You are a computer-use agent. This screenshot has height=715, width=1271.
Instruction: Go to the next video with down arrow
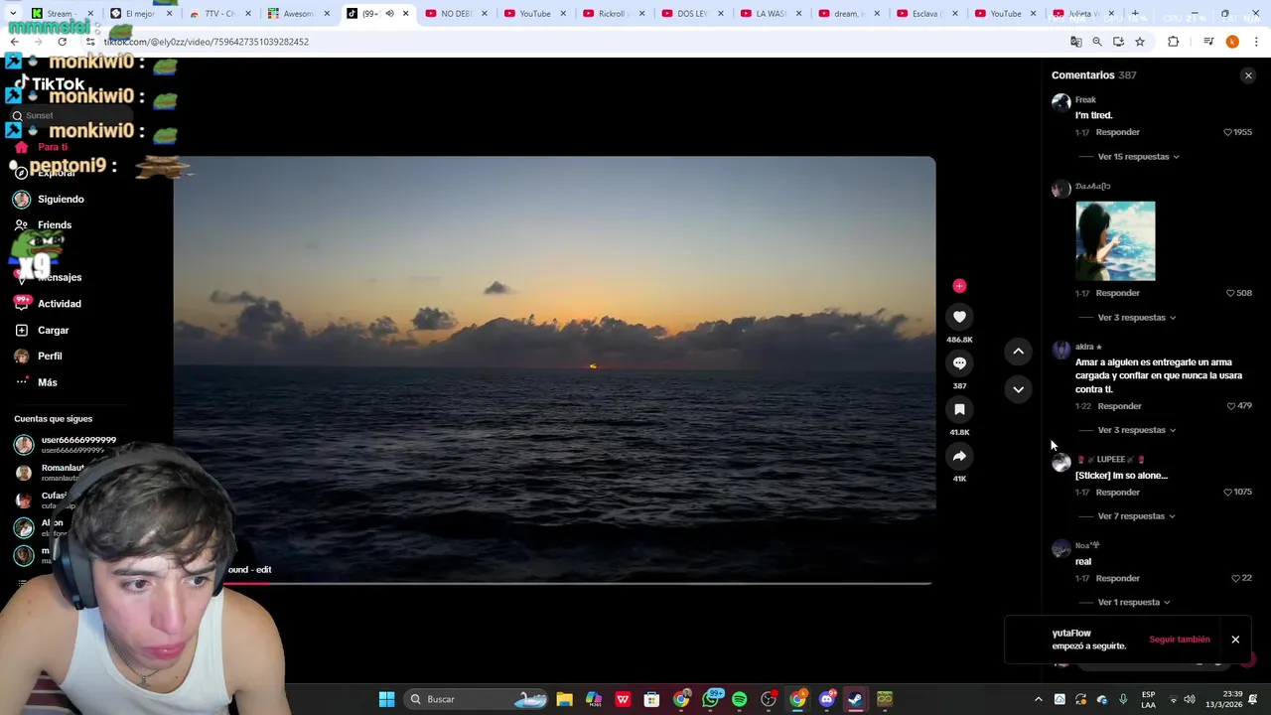click(1018, 389)
